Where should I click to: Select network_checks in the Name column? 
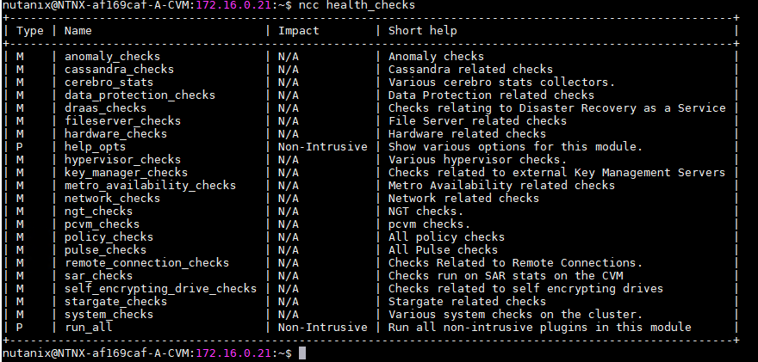click(112, 199)
